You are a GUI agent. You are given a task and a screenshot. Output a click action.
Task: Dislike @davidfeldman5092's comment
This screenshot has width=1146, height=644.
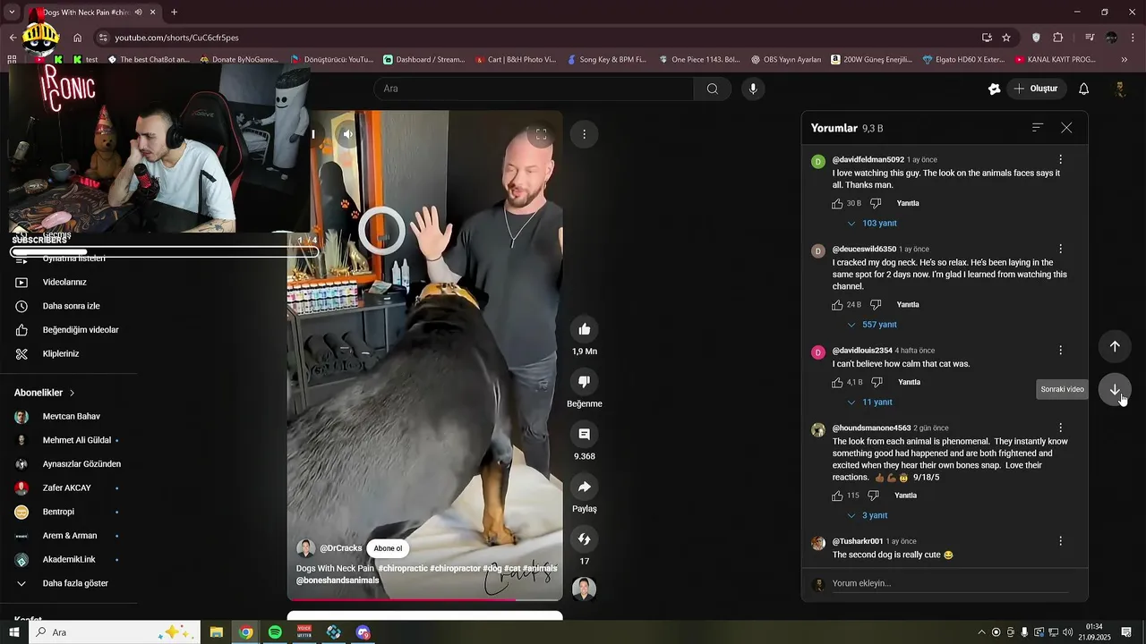(876, 203)
